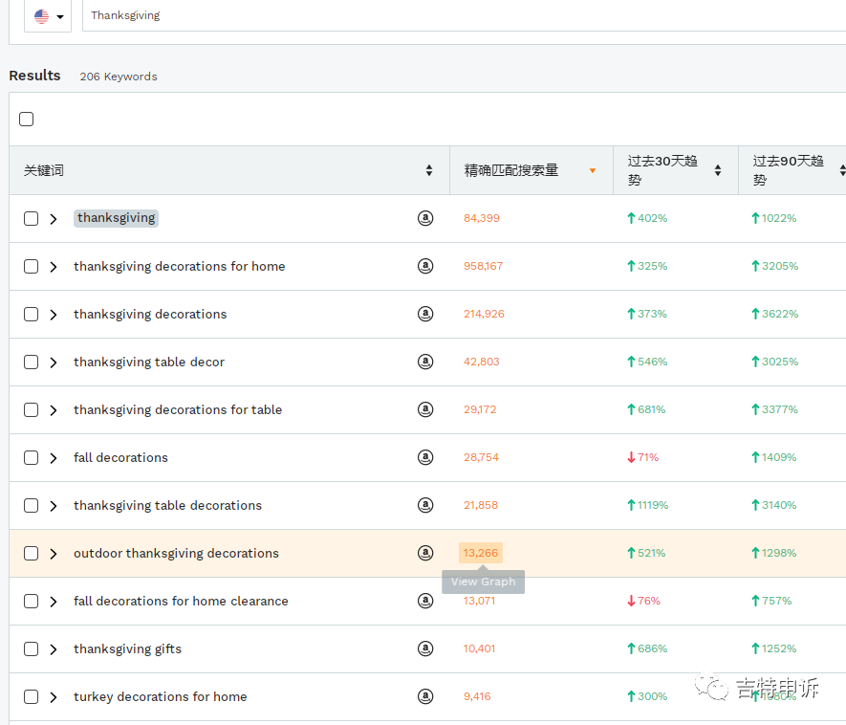Image resolution: width=846 pixels, height=725 pixels.
Task: Check thanksgiving decorations for home row
Action: [x=32, y=267]
